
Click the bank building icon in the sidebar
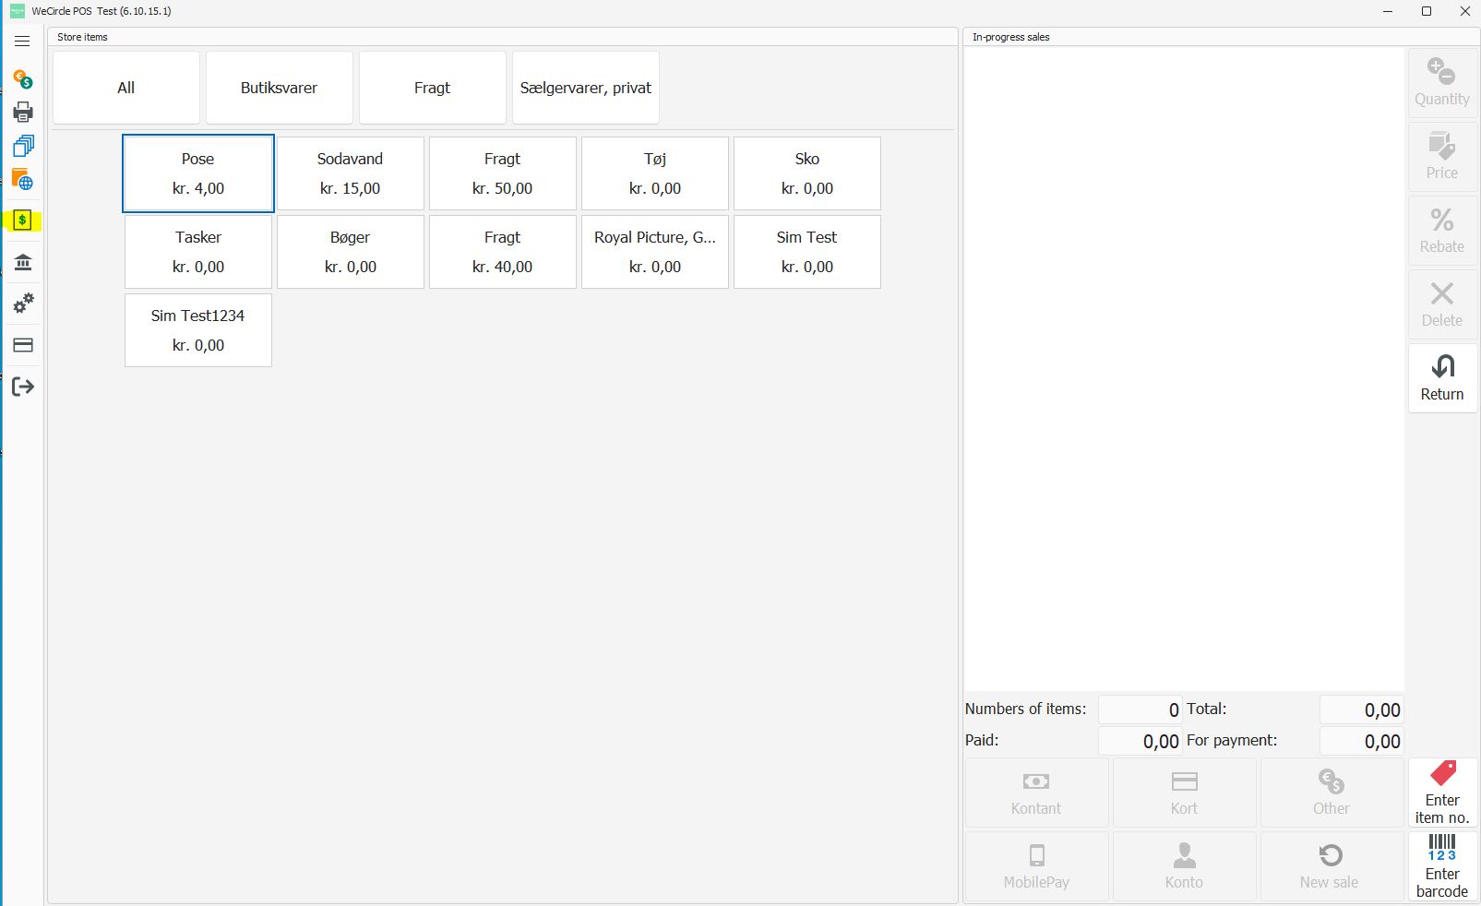(23, 263)
